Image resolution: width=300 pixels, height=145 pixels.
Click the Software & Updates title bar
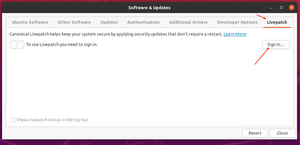tap(149, 7)
